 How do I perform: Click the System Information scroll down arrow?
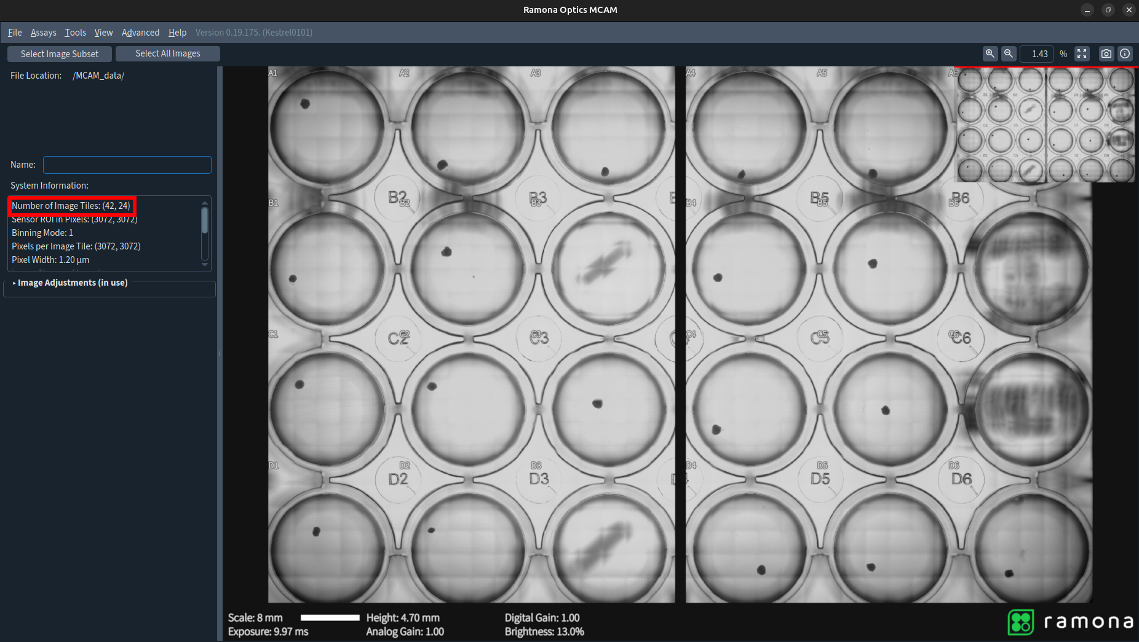coord(205,265)
